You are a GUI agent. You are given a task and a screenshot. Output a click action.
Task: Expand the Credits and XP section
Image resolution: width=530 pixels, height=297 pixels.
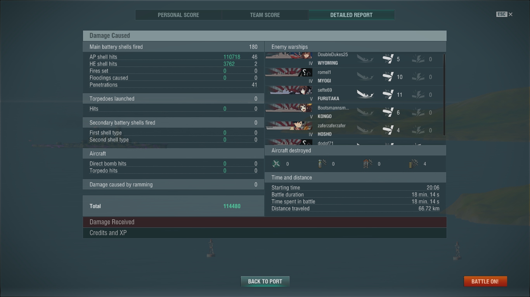pyautogui.click(x=265, y=233)
